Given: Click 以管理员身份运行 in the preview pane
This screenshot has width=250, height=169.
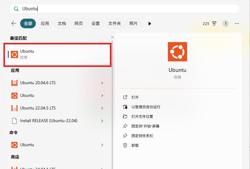Looking at the screenshot, I should point(146,107).
